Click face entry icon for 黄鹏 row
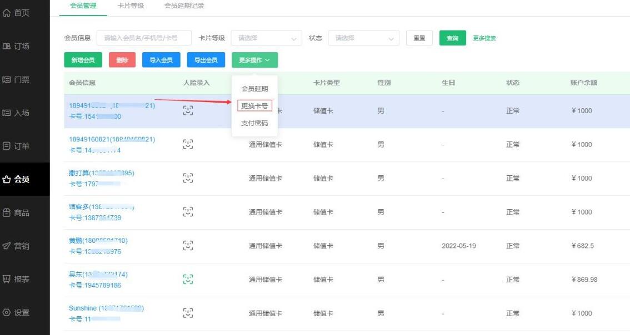Screen dimensions: 630x335 [188, 245]
